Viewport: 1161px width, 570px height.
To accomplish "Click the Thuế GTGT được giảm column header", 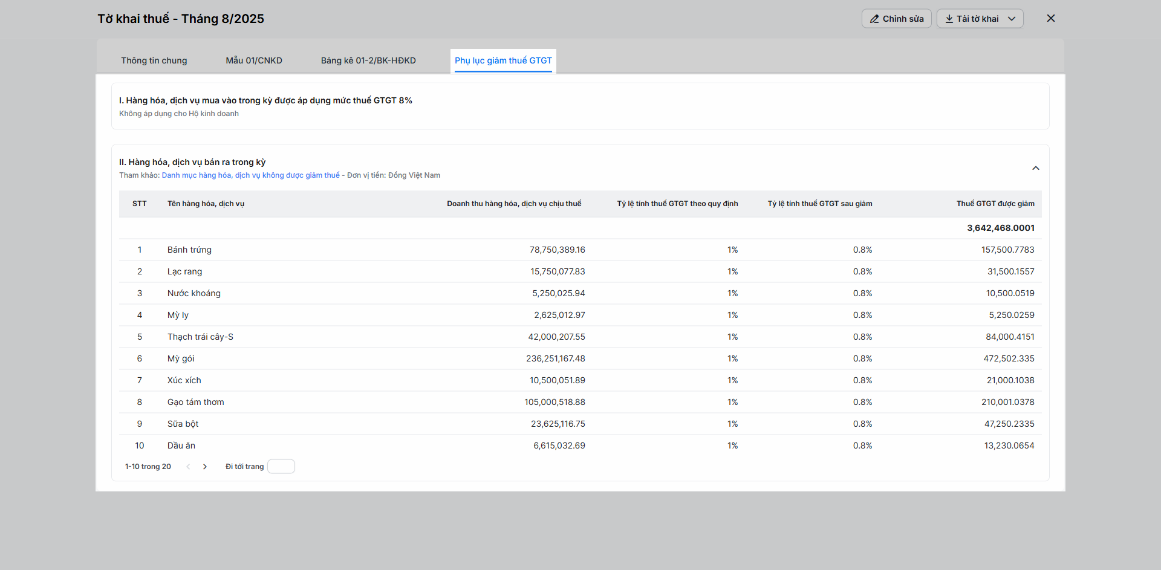I will (995, 204).
